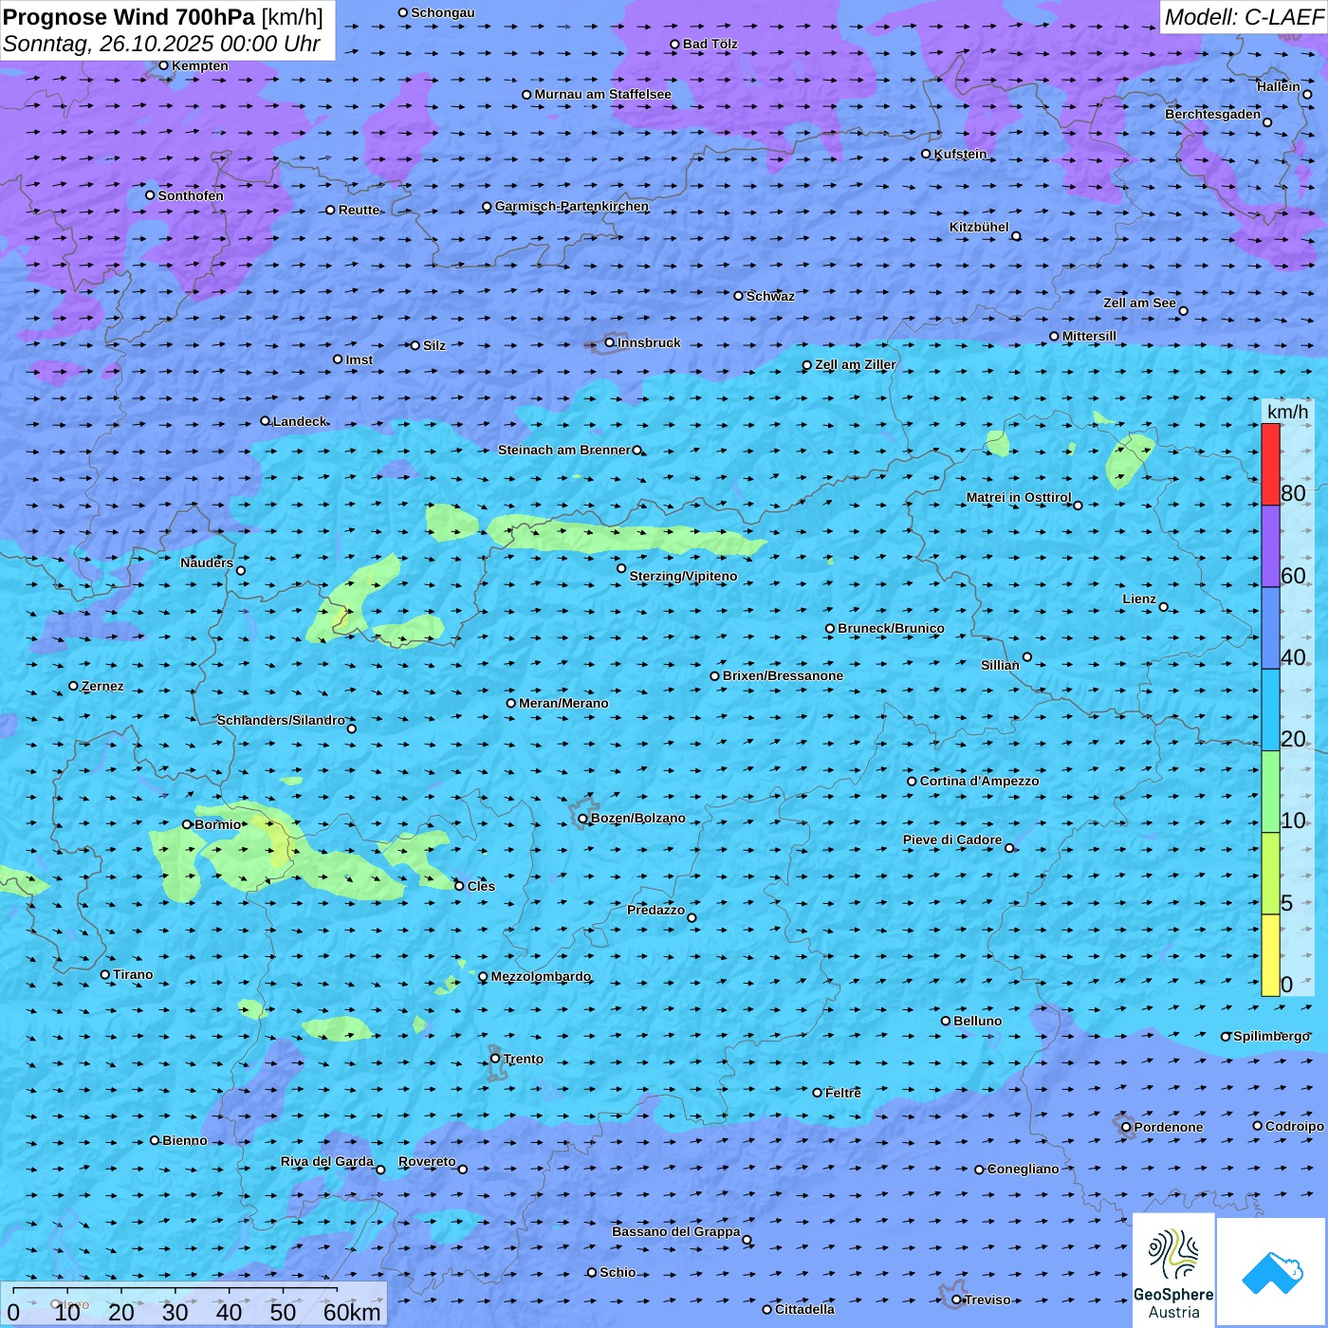Select the Sterzing/Vipiteno label
The image size is (1328, 1328).
pos(683,576)
